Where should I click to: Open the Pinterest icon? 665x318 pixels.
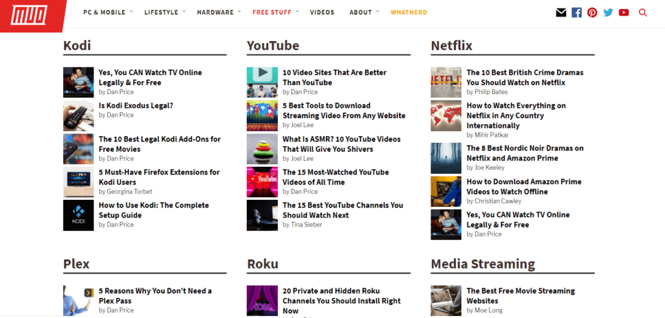pos(592,13)
